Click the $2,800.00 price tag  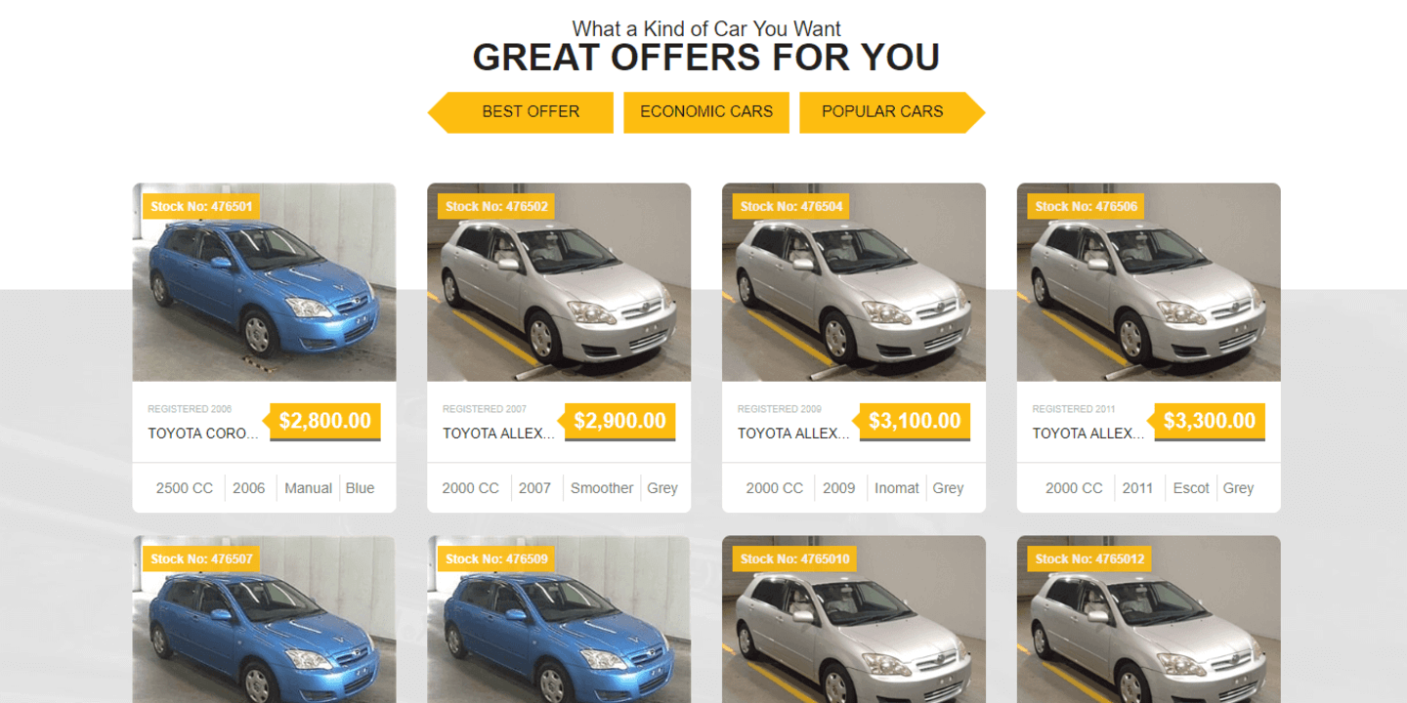[323, 422]
